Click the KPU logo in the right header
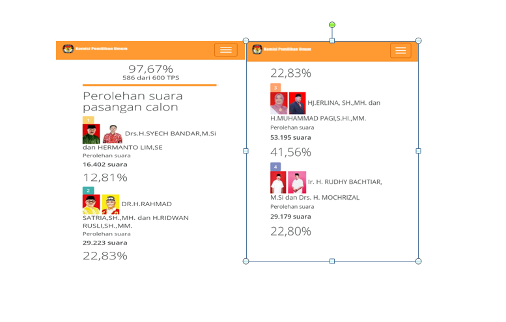The width and height of the screenshot is (506, 322). pos(257,49)
